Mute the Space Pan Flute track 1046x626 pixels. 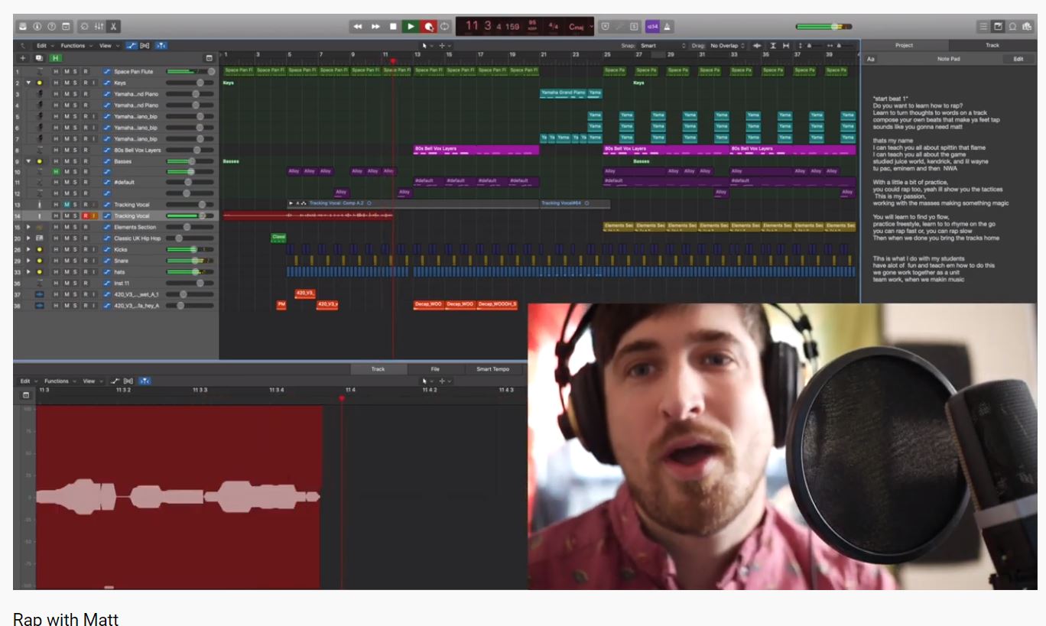pyautogui.click(x=66, y=72)
